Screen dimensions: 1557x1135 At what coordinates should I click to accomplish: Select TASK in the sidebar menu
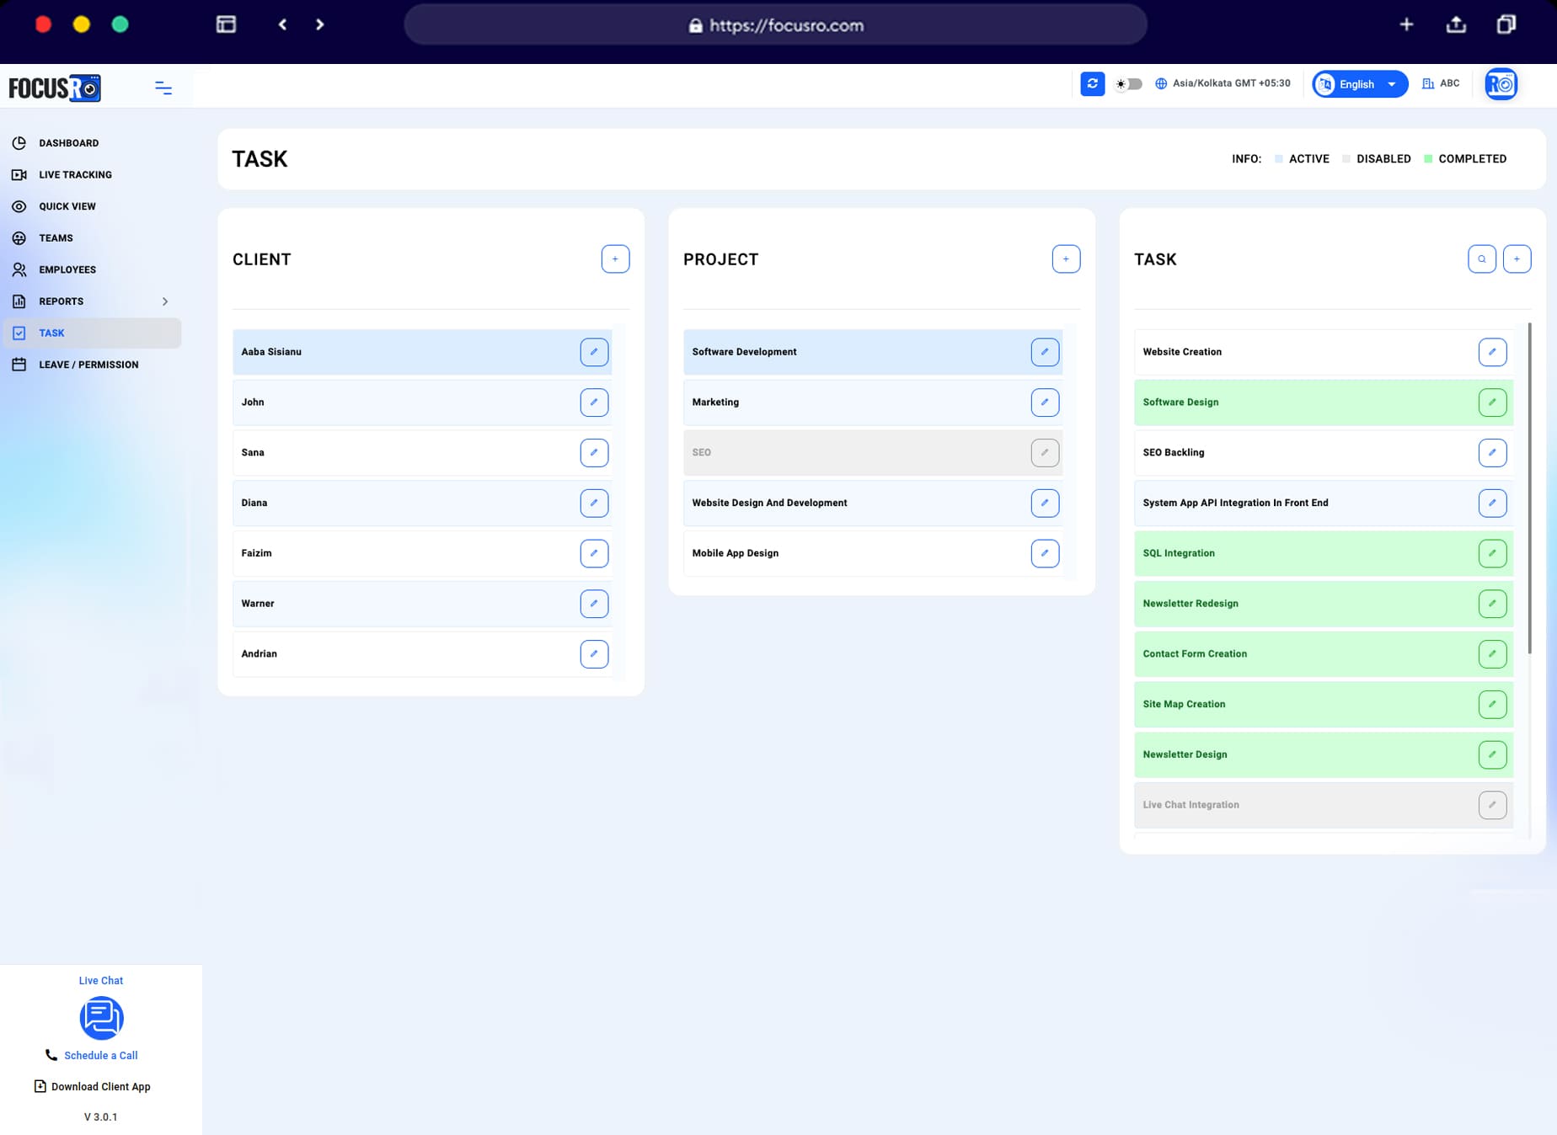tap(52, 333)
